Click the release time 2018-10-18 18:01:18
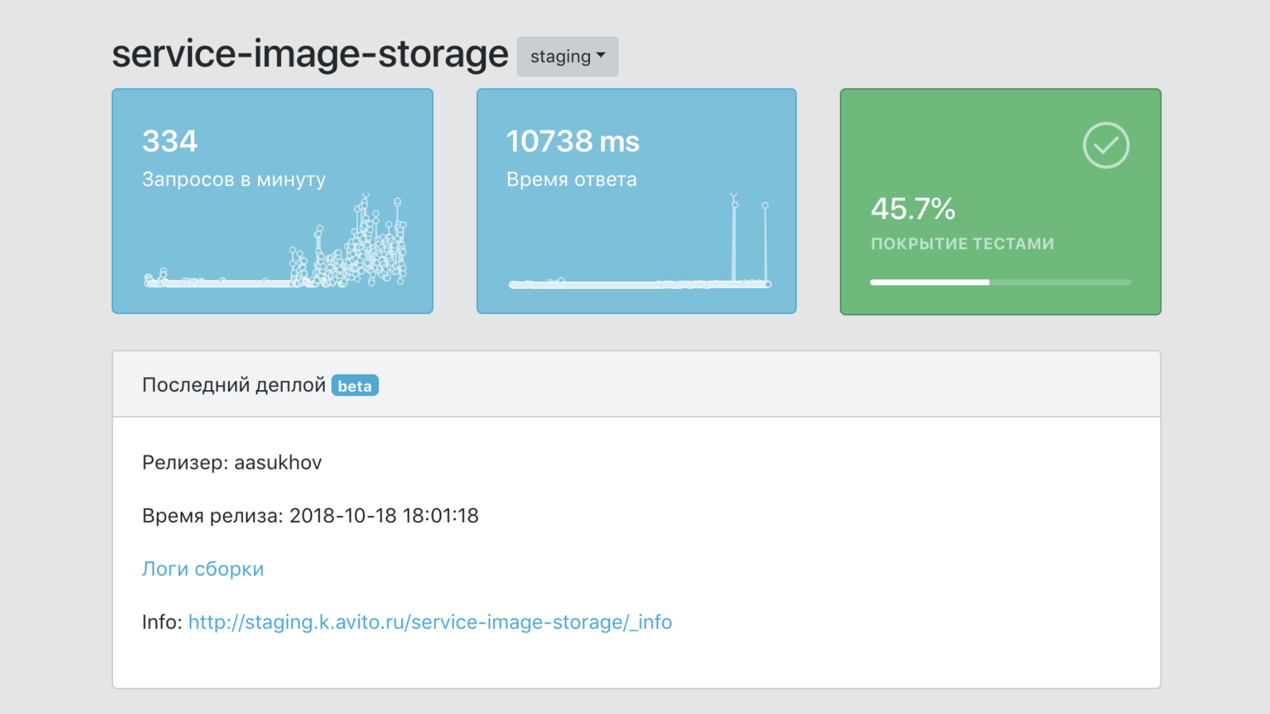 [384, 516]
